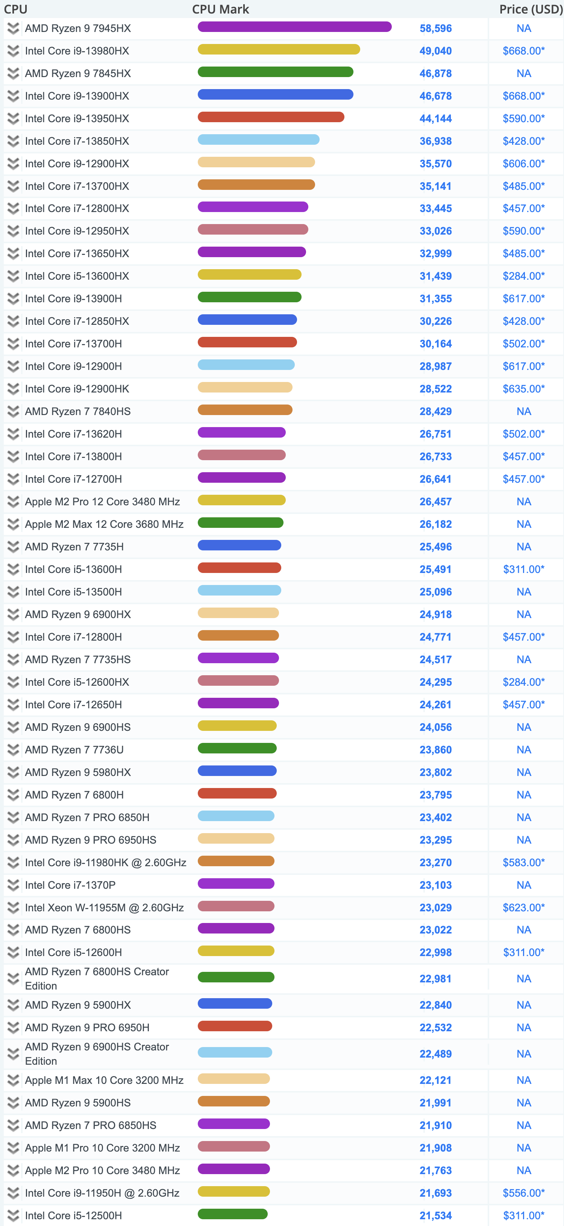The width and height of the screenshot is (564, 1226).
Task: Expand details chevron for Intel Core i9-13980HX
Action: [13, 51]
